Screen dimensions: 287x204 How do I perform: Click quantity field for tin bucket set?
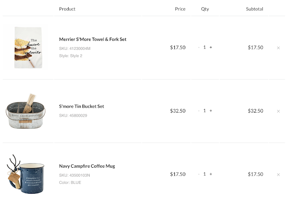[x=205, y=111]
